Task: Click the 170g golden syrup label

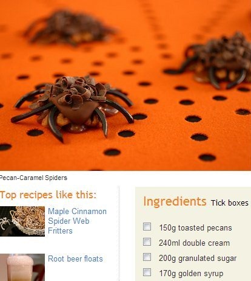Action: tap(191, 274)
